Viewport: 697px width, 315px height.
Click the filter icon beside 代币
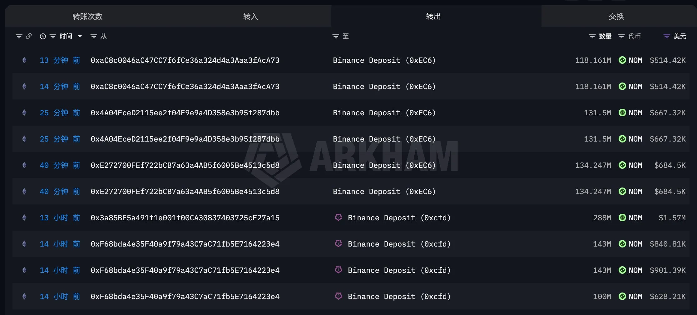coord(621,36)
